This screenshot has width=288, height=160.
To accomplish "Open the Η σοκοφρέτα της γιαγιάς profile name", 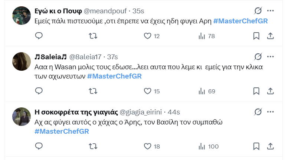I will [x=76, y=112].
